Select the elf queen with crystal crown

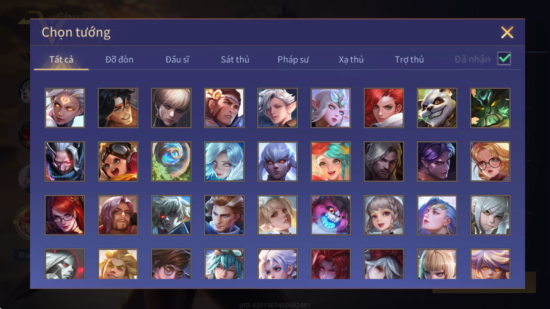pos(331,108)
